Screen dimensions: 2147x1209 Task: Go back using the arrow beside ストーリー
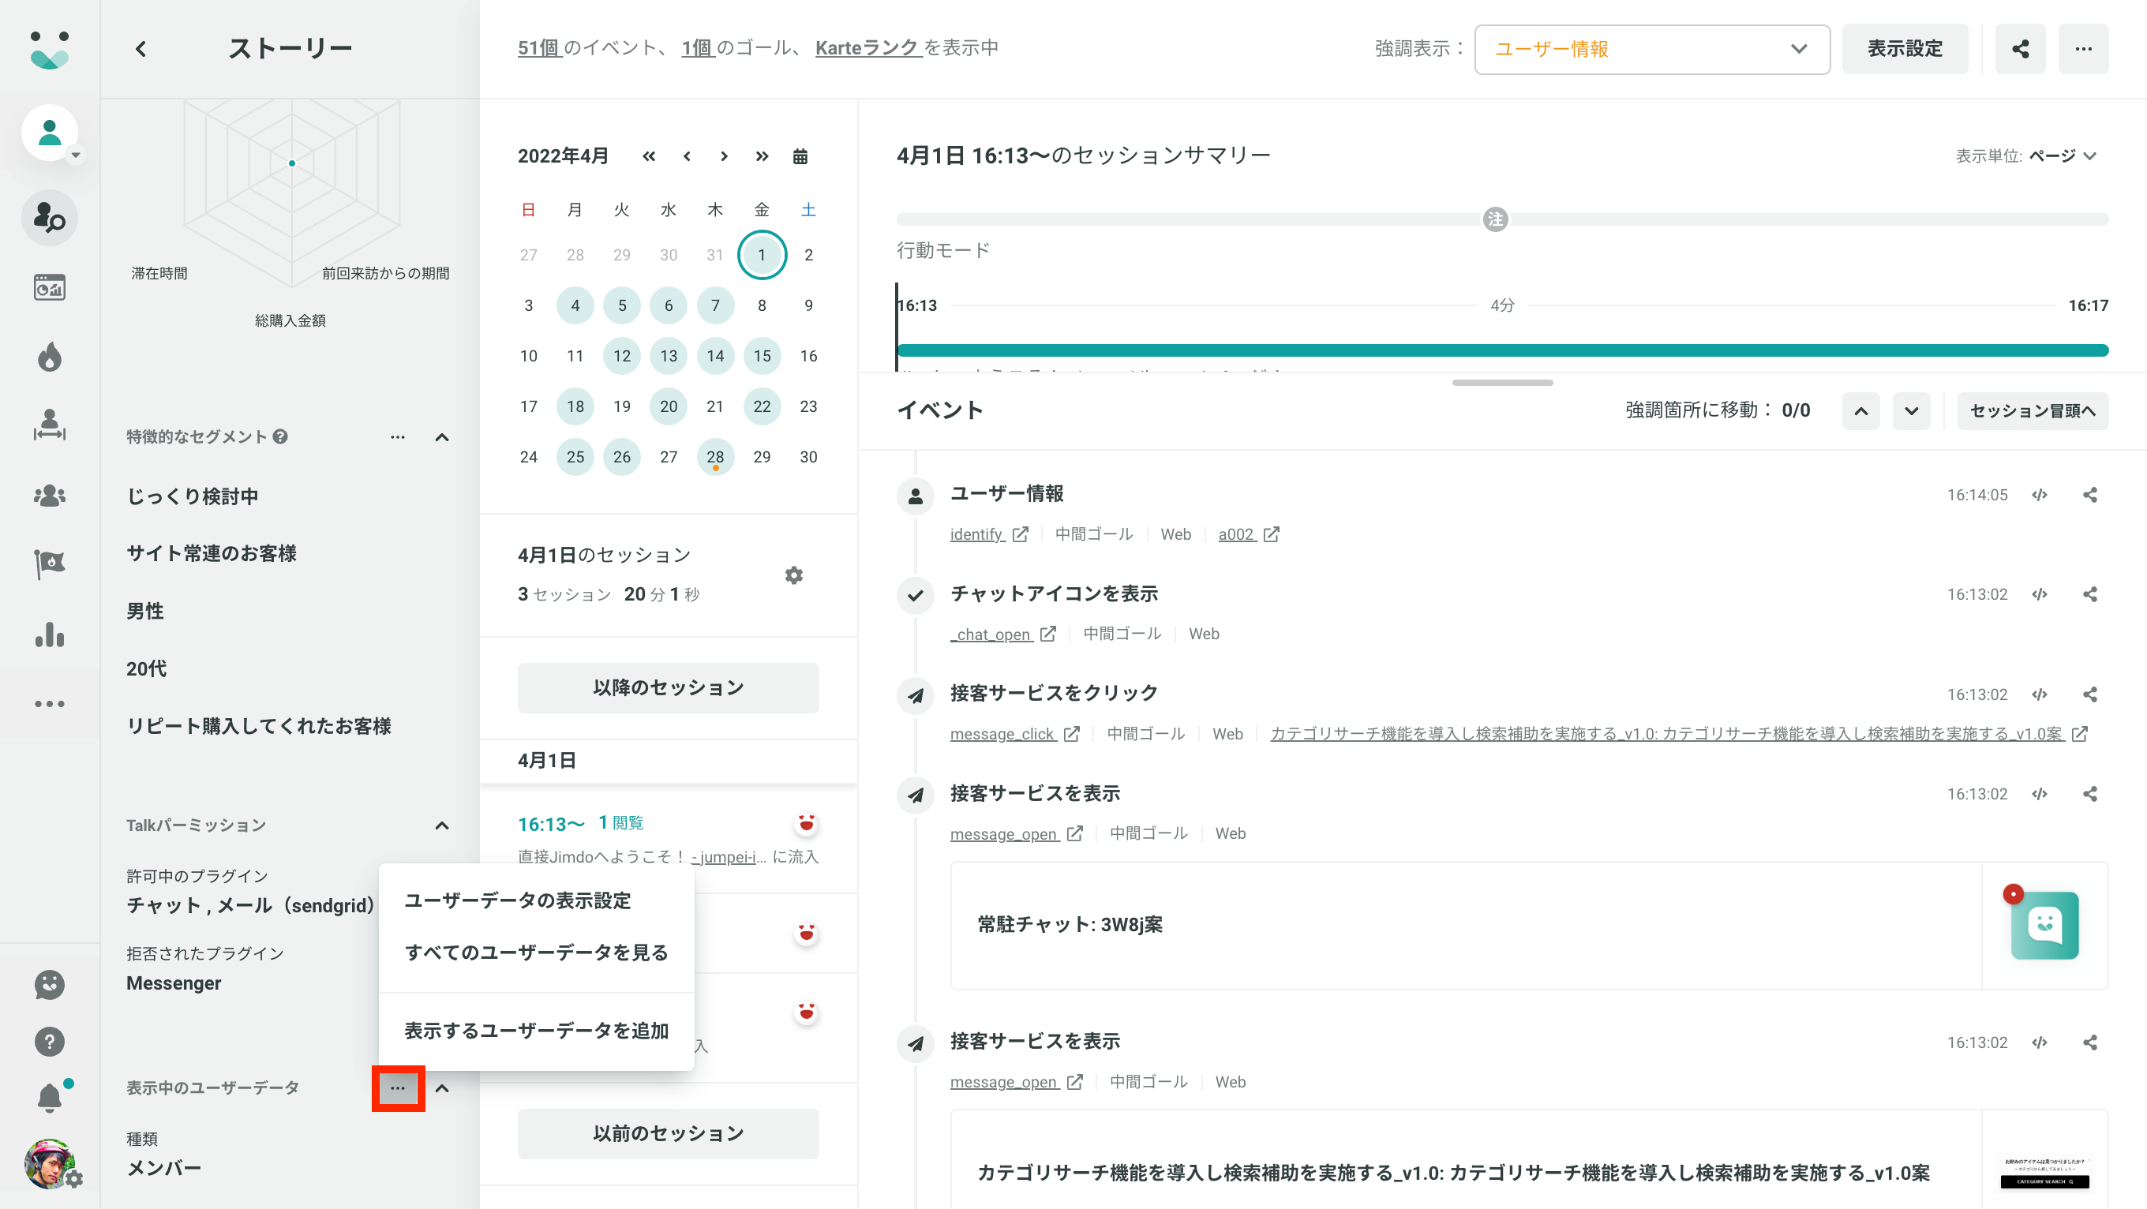140,49
